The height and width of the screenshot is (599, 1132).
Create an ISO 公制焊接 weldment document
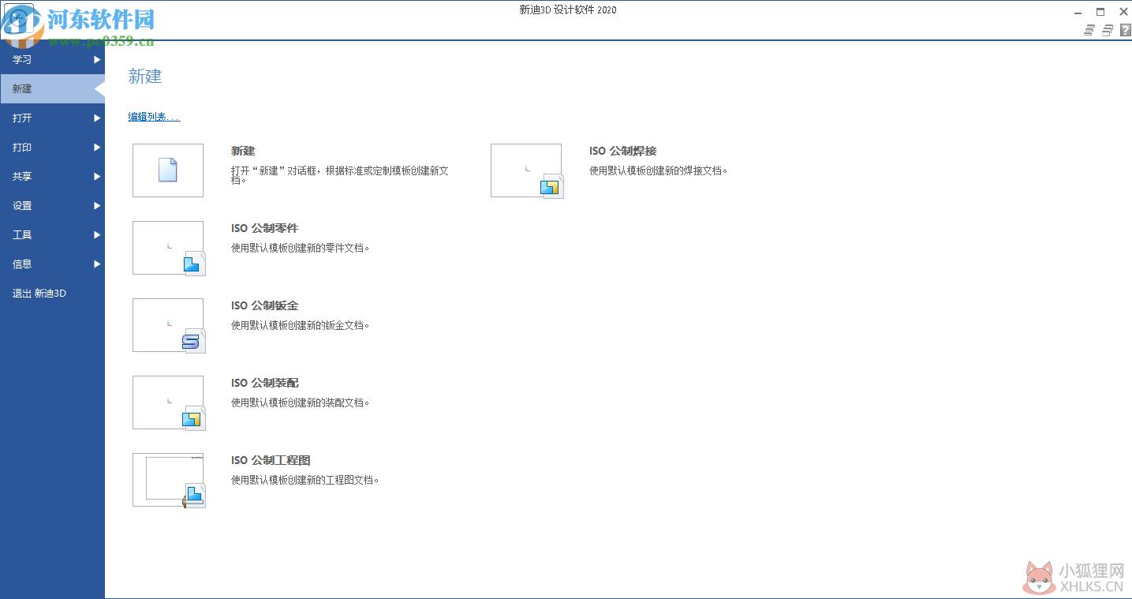[526, 170]
